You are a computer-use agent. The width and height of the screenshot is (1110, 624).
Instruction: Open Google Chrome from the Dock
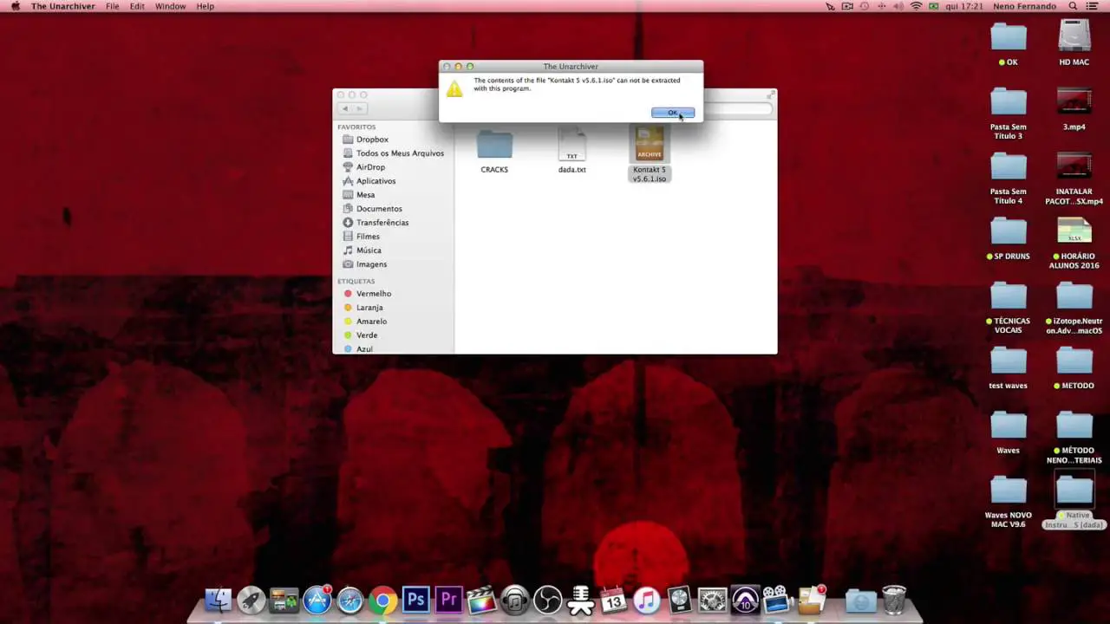tap(382, 600)
